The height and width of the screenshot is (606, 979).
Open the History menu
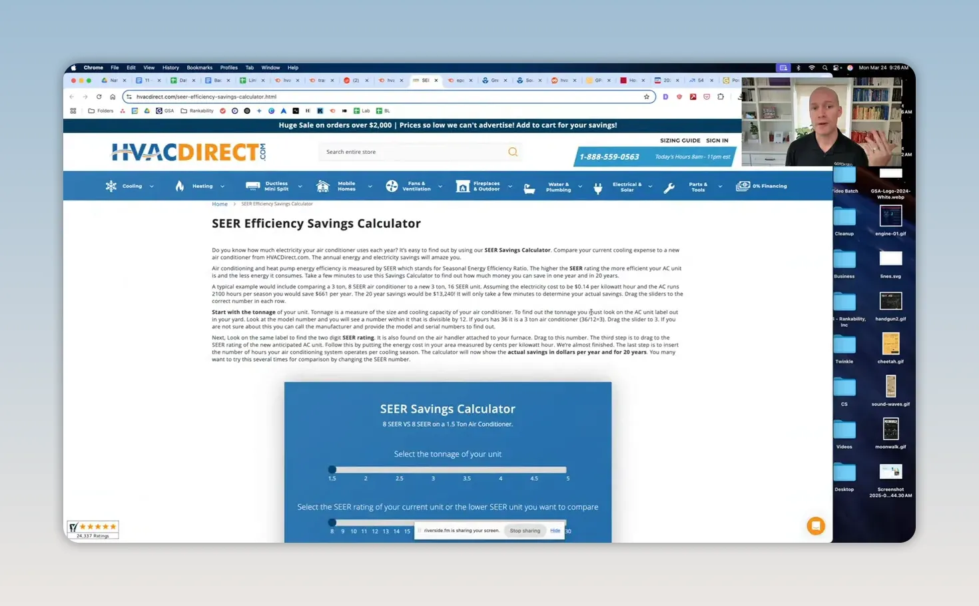click(170, 68)
